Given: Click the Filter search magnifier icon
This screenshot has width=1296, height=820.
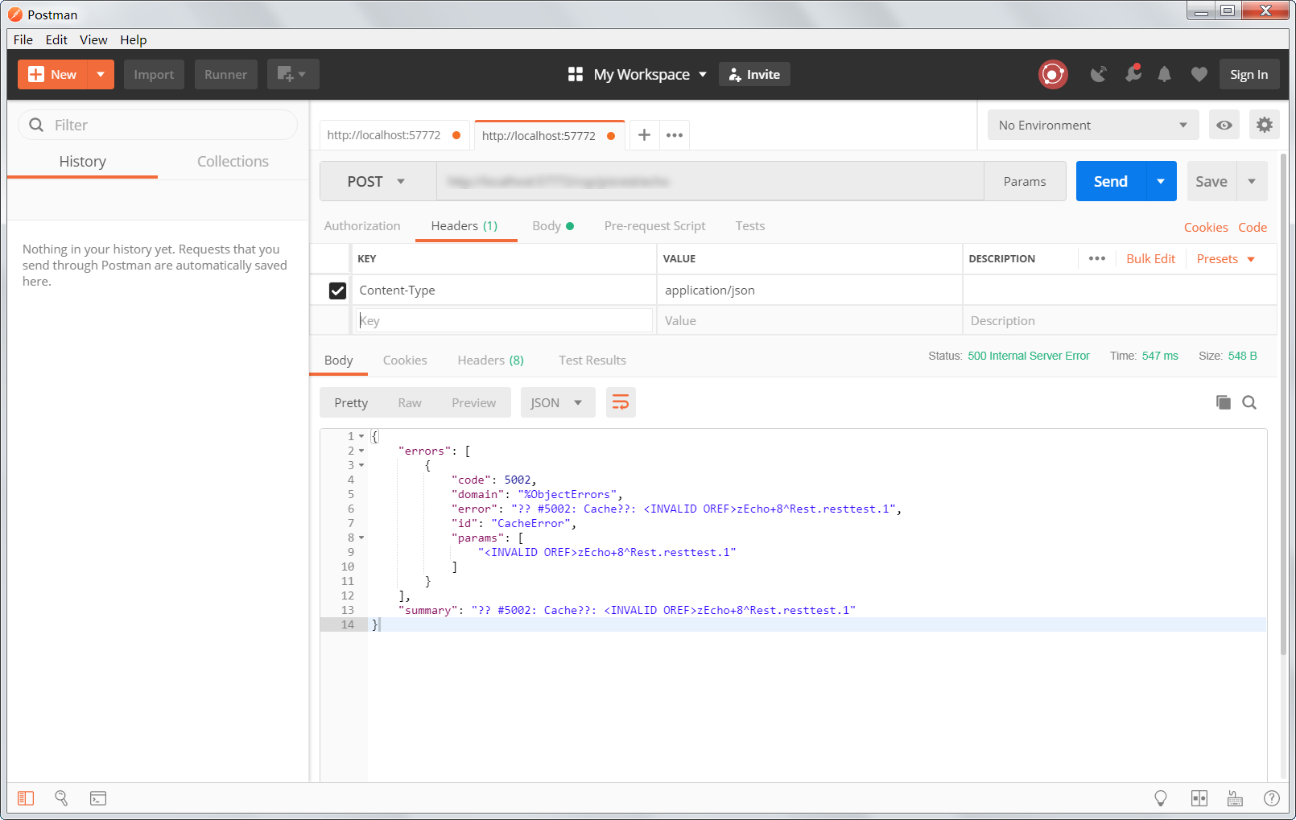Looking at the screenshot, I should coord(36,125).
